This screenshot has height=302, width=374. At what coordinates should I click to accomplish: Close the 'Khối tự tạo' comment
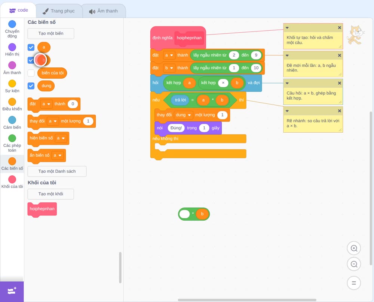point(340,28)
